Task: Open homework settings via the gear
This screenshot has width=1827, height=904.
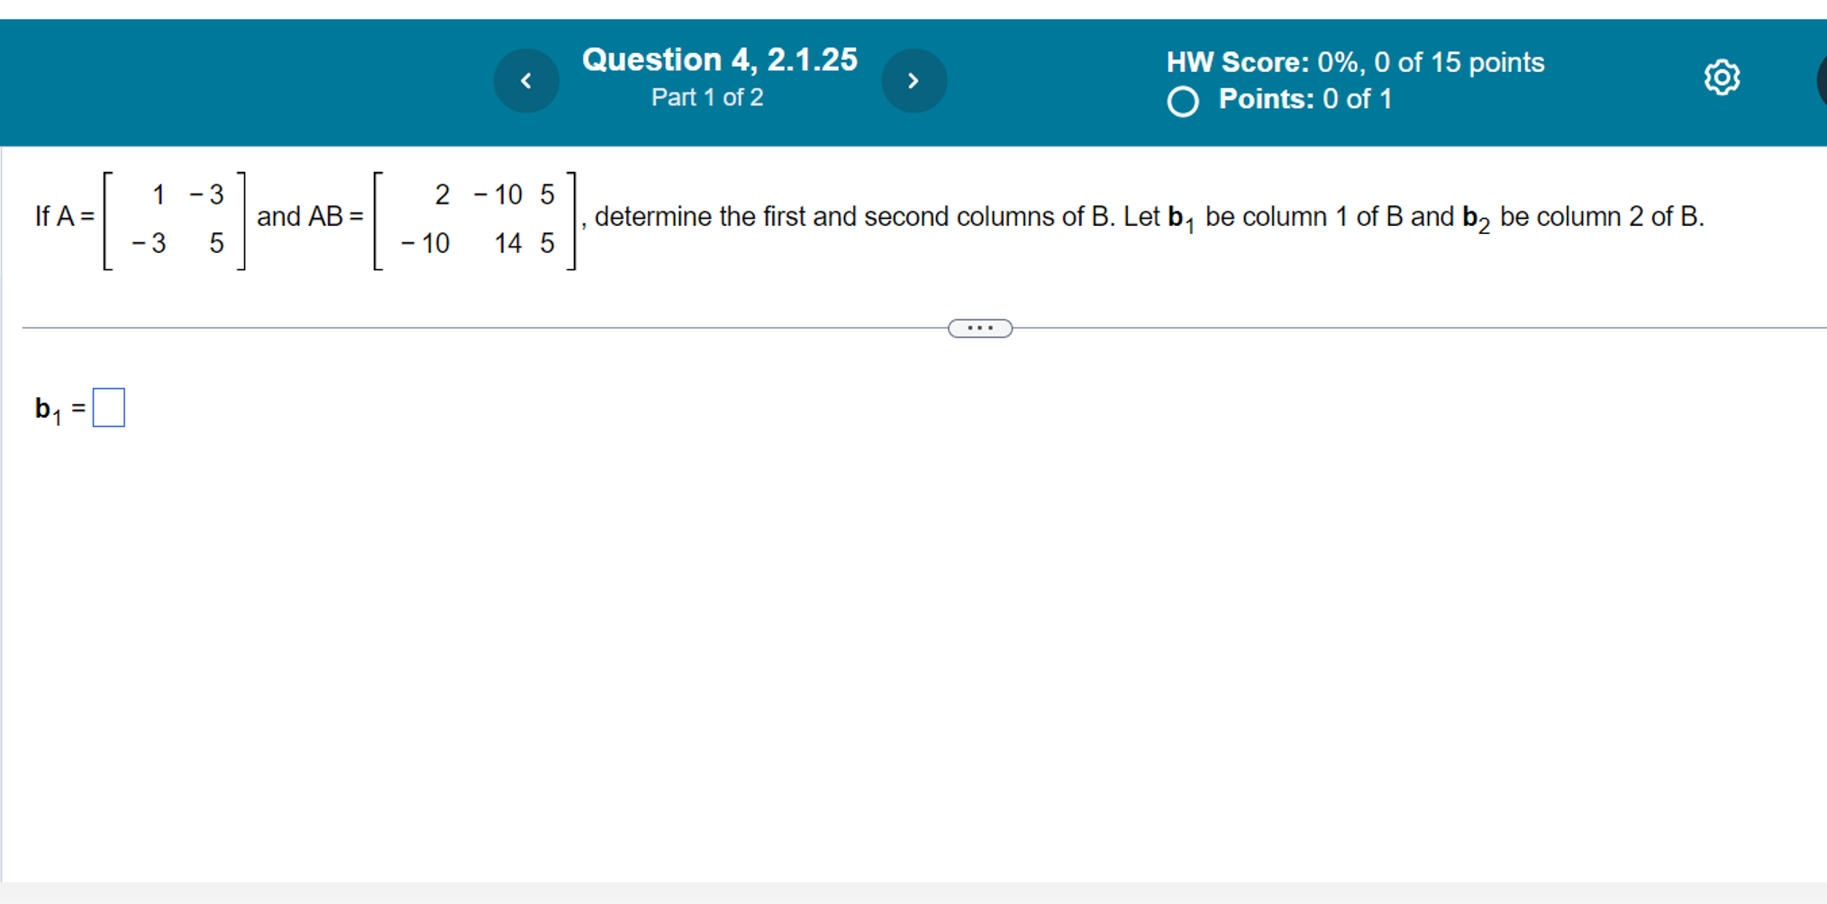Action: (1722, 79)
